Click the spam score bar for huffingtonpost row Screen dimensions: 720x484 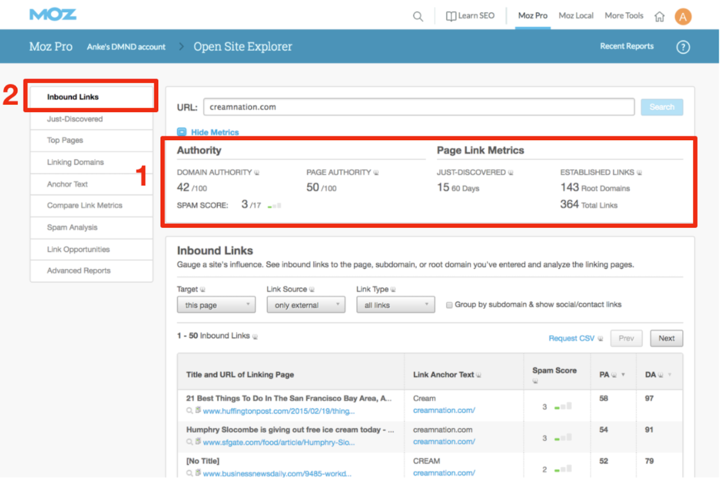563,407
